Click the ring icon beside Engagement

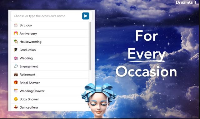point(16,66)
